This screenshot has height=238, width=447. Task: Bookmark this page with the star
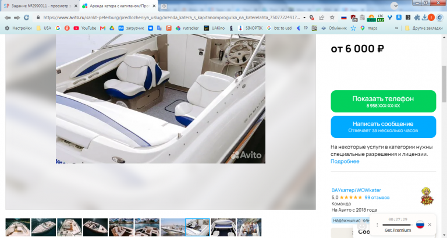(332, 17)
